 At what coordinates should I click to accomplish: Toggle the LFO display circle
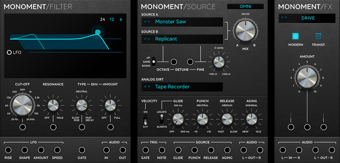(x=9, y=52)
